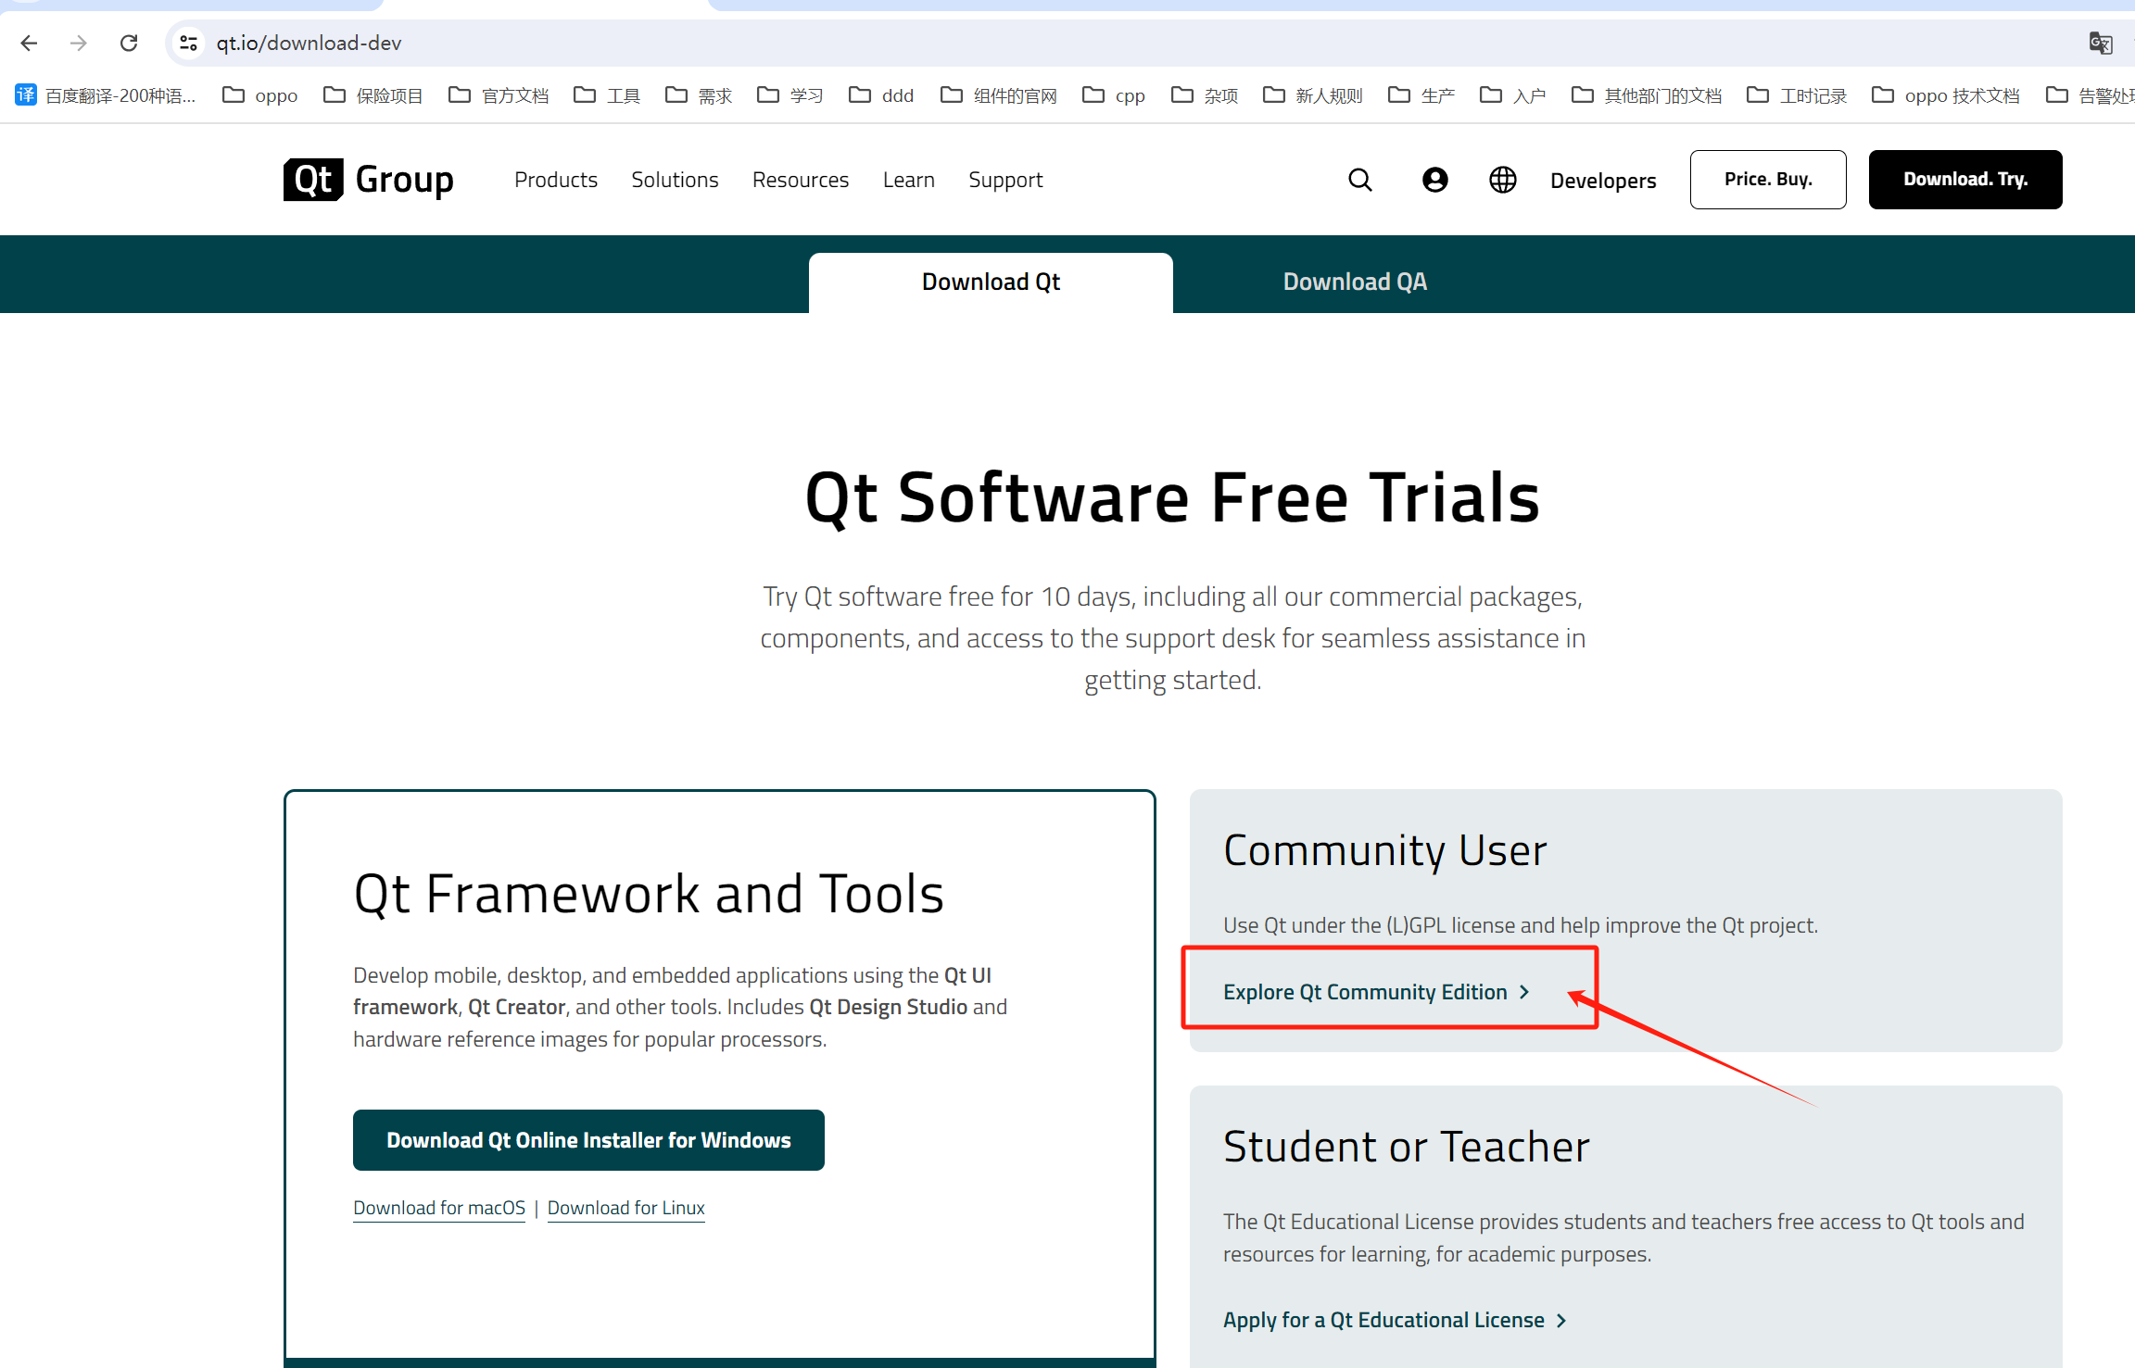Viewport: 2135px width, 1368px height.
Task: View site information icon in address bar
Action: [x=189, y=43]
